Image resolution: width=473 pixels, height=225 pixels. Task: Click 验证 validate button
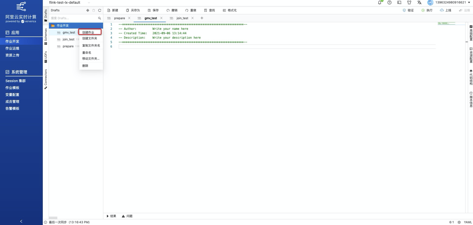tap(408, 10)
